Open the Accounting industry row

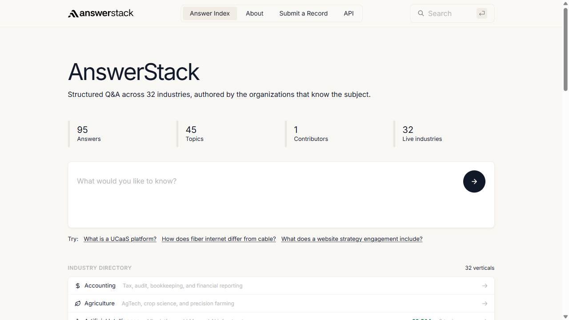pyautogui.click(x=281, y=286)
